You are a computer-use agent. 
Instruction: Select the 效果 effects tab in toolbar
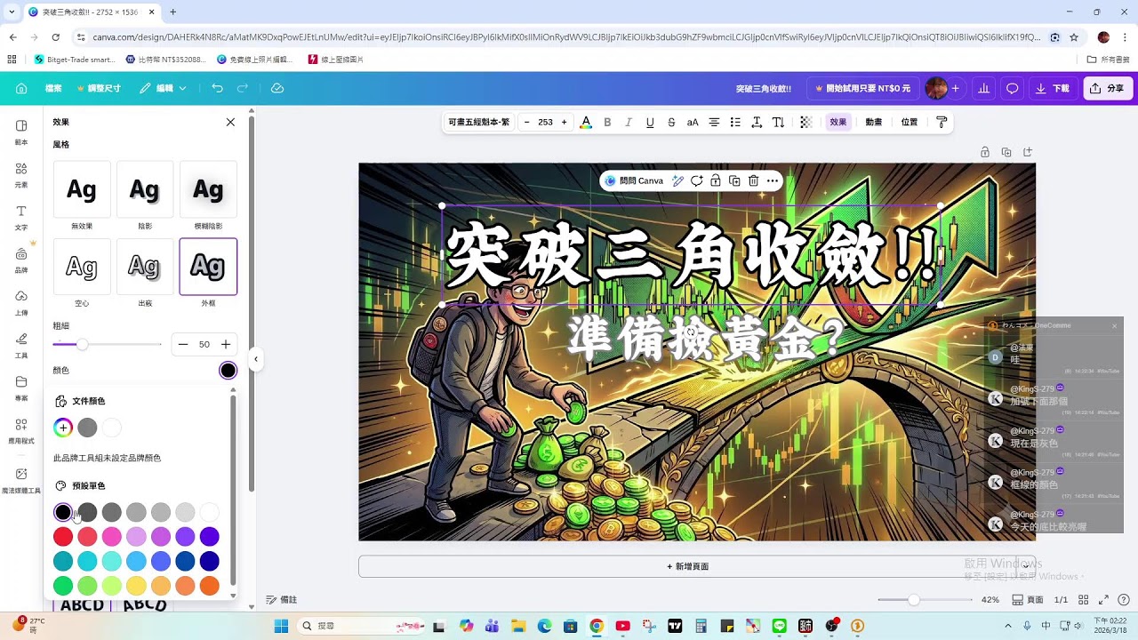click(838, 122)
